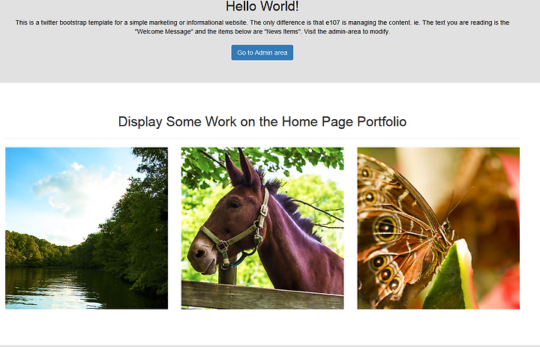Open the butterfly portfolio thumbnail
The width and height of the screenshot is (540, 347).
439,229
